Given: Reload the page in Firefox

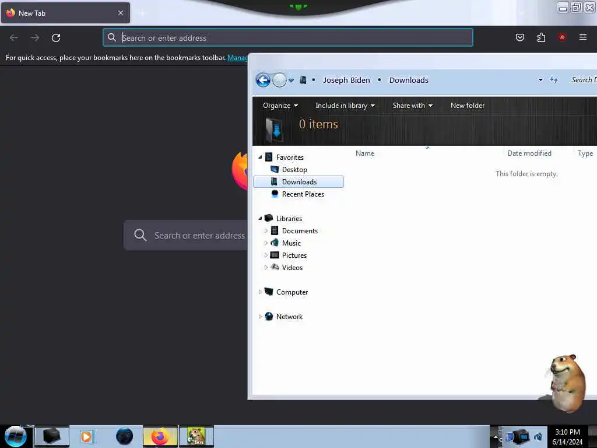Looking at the screenshot, I should (56, 38).
